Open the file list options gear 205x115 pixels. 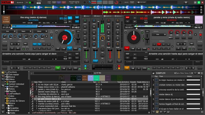coord(95,73)
